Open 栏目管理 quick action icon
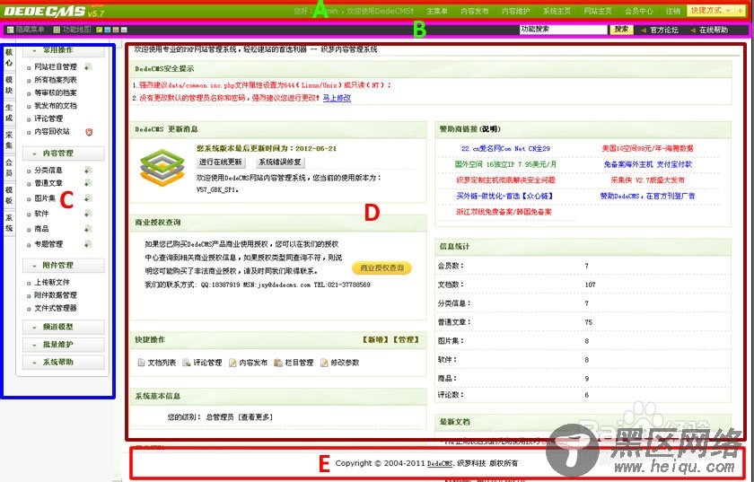Screen dimensions: 754x482 tap(278, 363)
